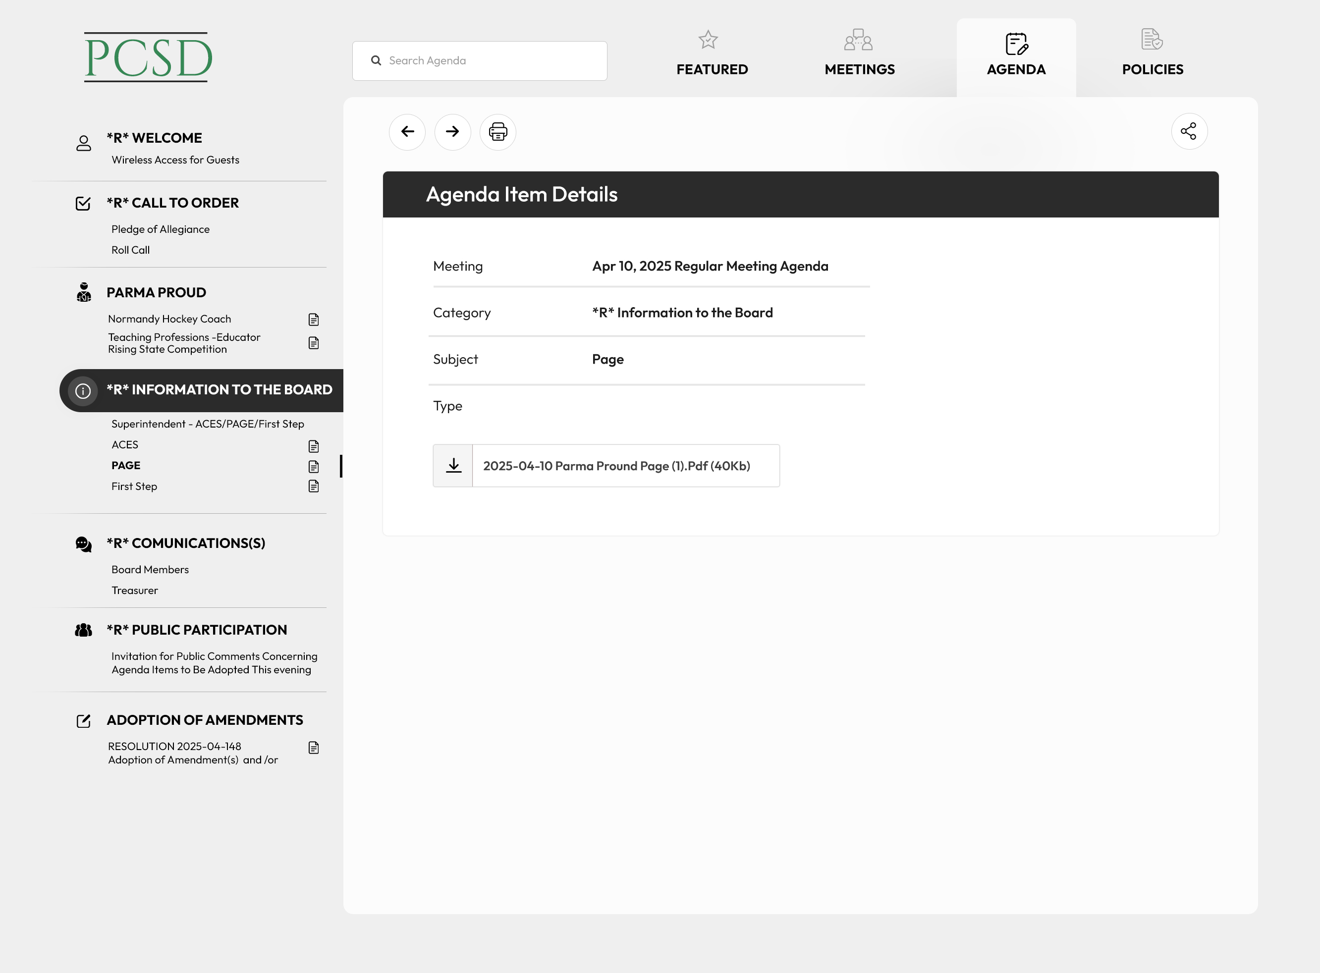
Task: Click document icon next to Normandy Hockey Coach
Action: tap(313, 320)
